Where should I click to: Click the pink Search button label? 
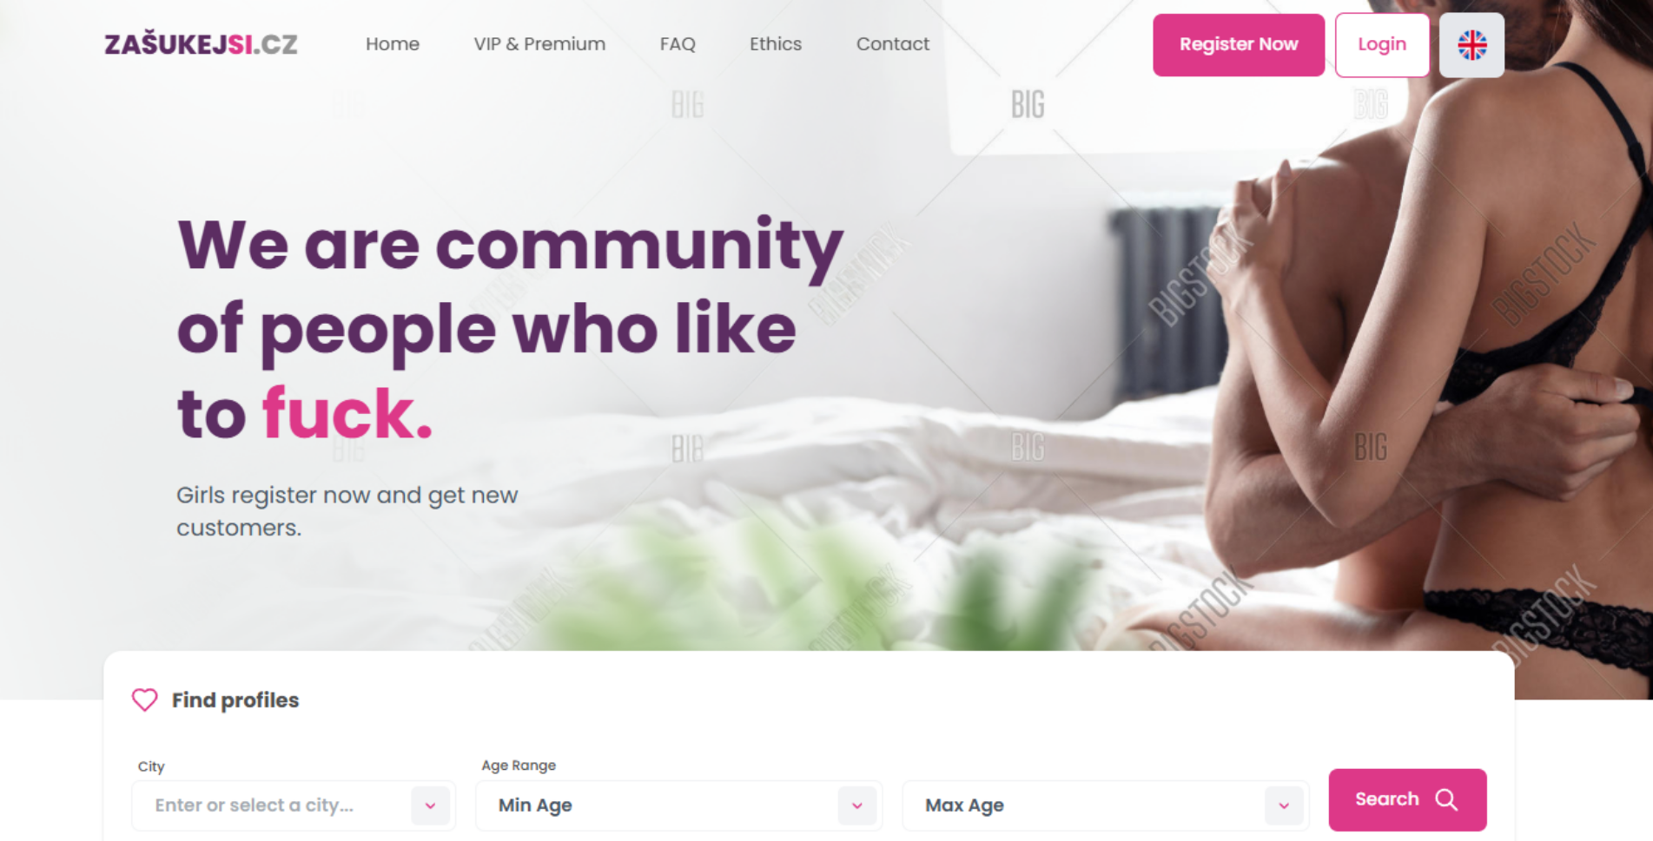1387,799
